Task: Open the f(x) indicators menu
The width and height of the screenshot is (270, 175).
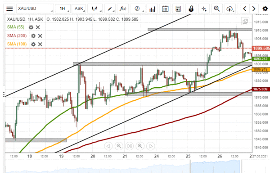Action: (123, 9)
